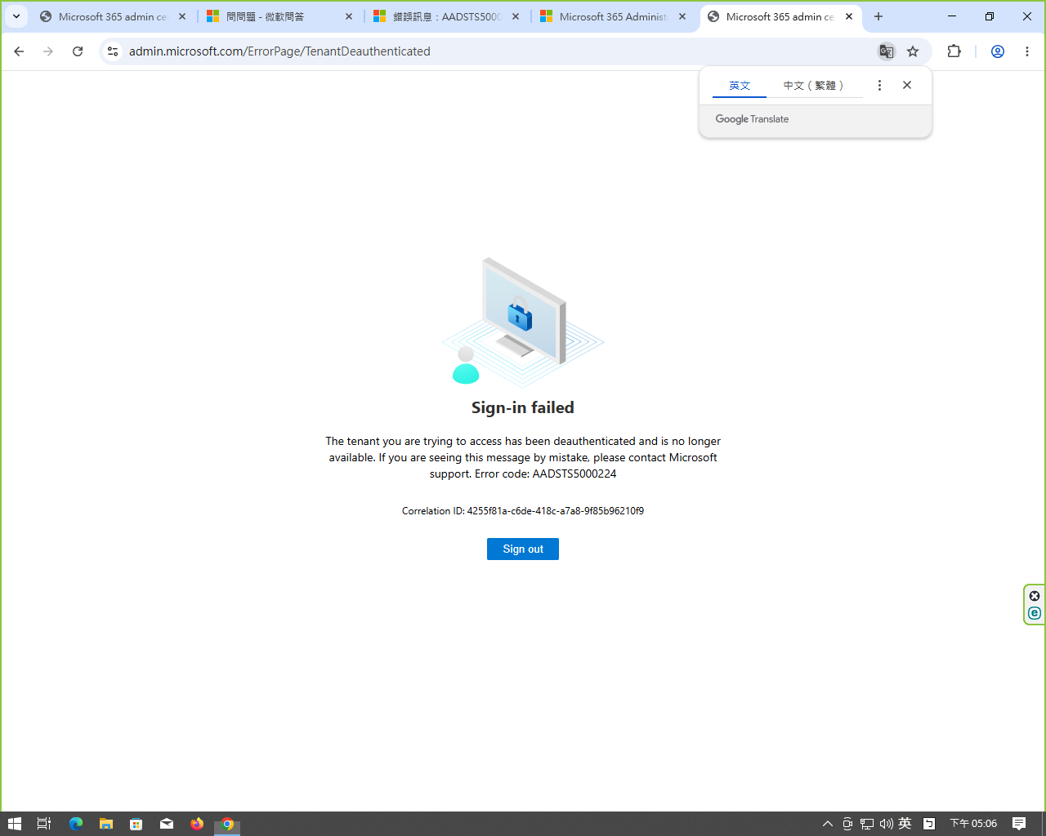Click the Correlation ID text line
1046x836 pixels.
pos(523,511)
